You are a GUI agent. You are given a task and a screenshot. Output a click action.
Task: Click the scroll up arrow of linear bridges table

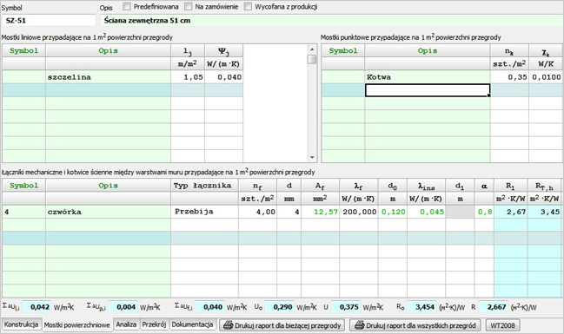tap(312, 49)
